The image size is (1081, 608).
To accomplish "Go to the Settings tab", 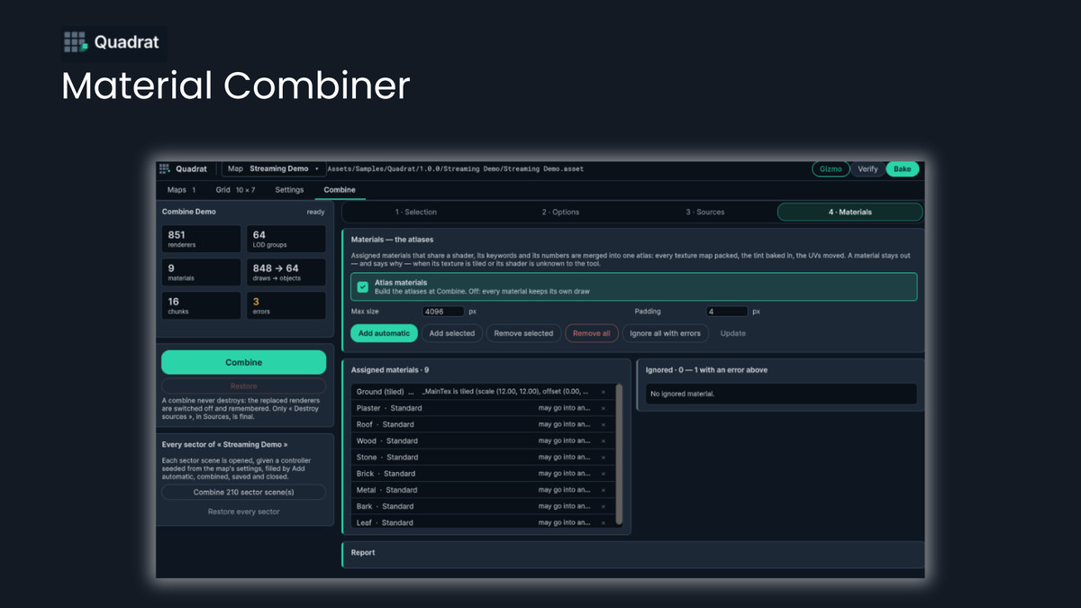I will pos(289,190).
